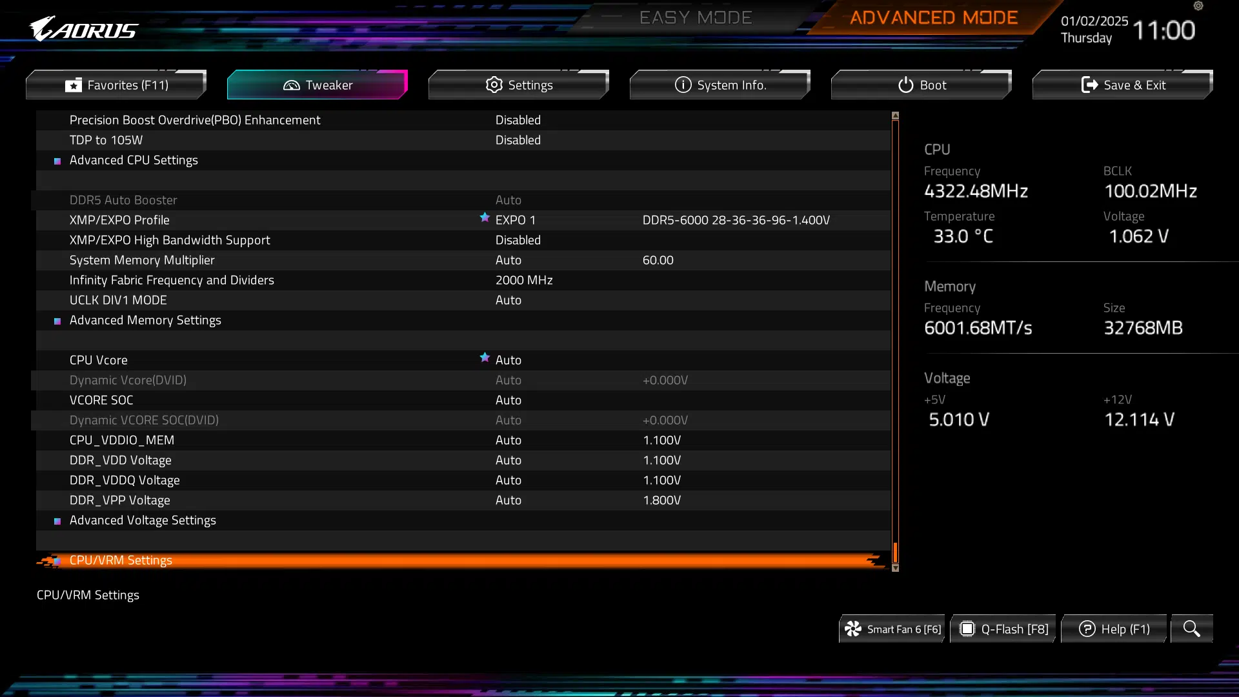Viewport: 1239px width, 697px height.
Task: Open UCLK DIV1 MODE Auto option
Action: pyautogui.click(x=508, y=300)
